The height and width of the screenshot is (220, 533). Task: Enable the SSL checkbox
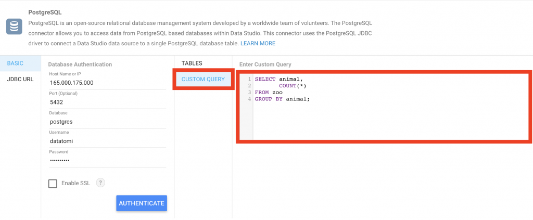(x=53, y=184)
